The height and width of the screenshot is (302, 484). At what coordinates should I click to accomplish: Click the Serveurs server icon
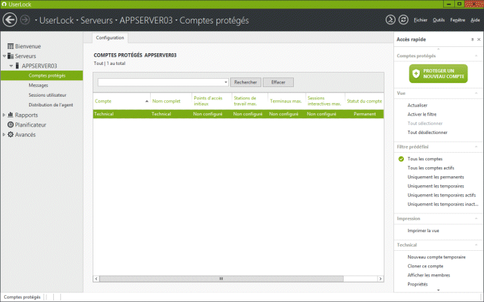[10, 56]
